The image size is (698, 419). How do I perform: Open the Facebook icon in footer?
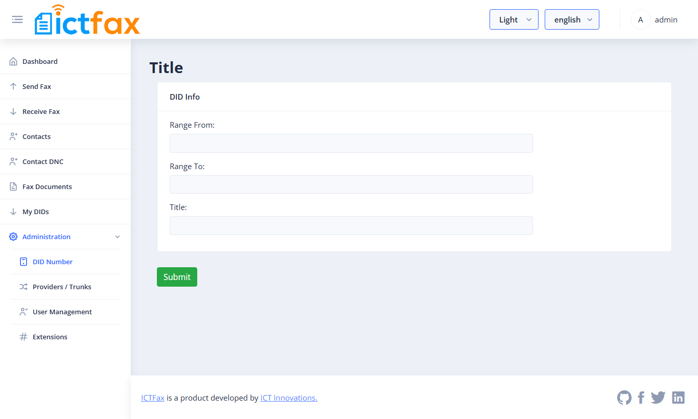coord(641,398)
